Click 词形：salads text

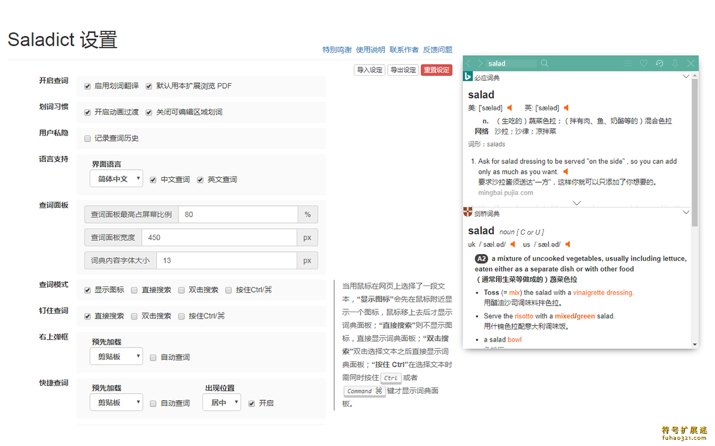click(487, 144)
